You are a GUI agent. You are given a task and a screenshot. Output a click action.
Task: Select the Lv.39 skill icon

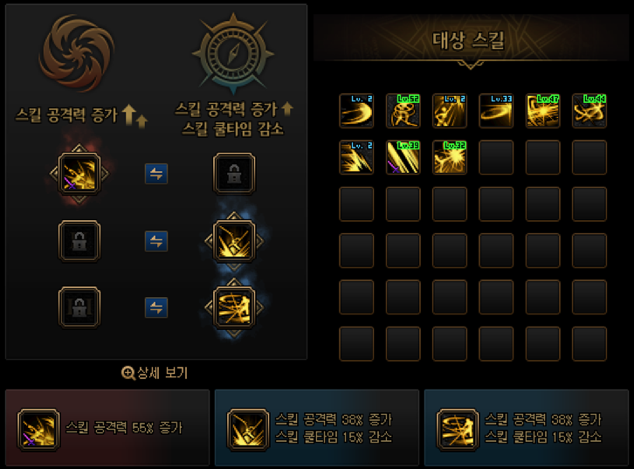(403, 157)
